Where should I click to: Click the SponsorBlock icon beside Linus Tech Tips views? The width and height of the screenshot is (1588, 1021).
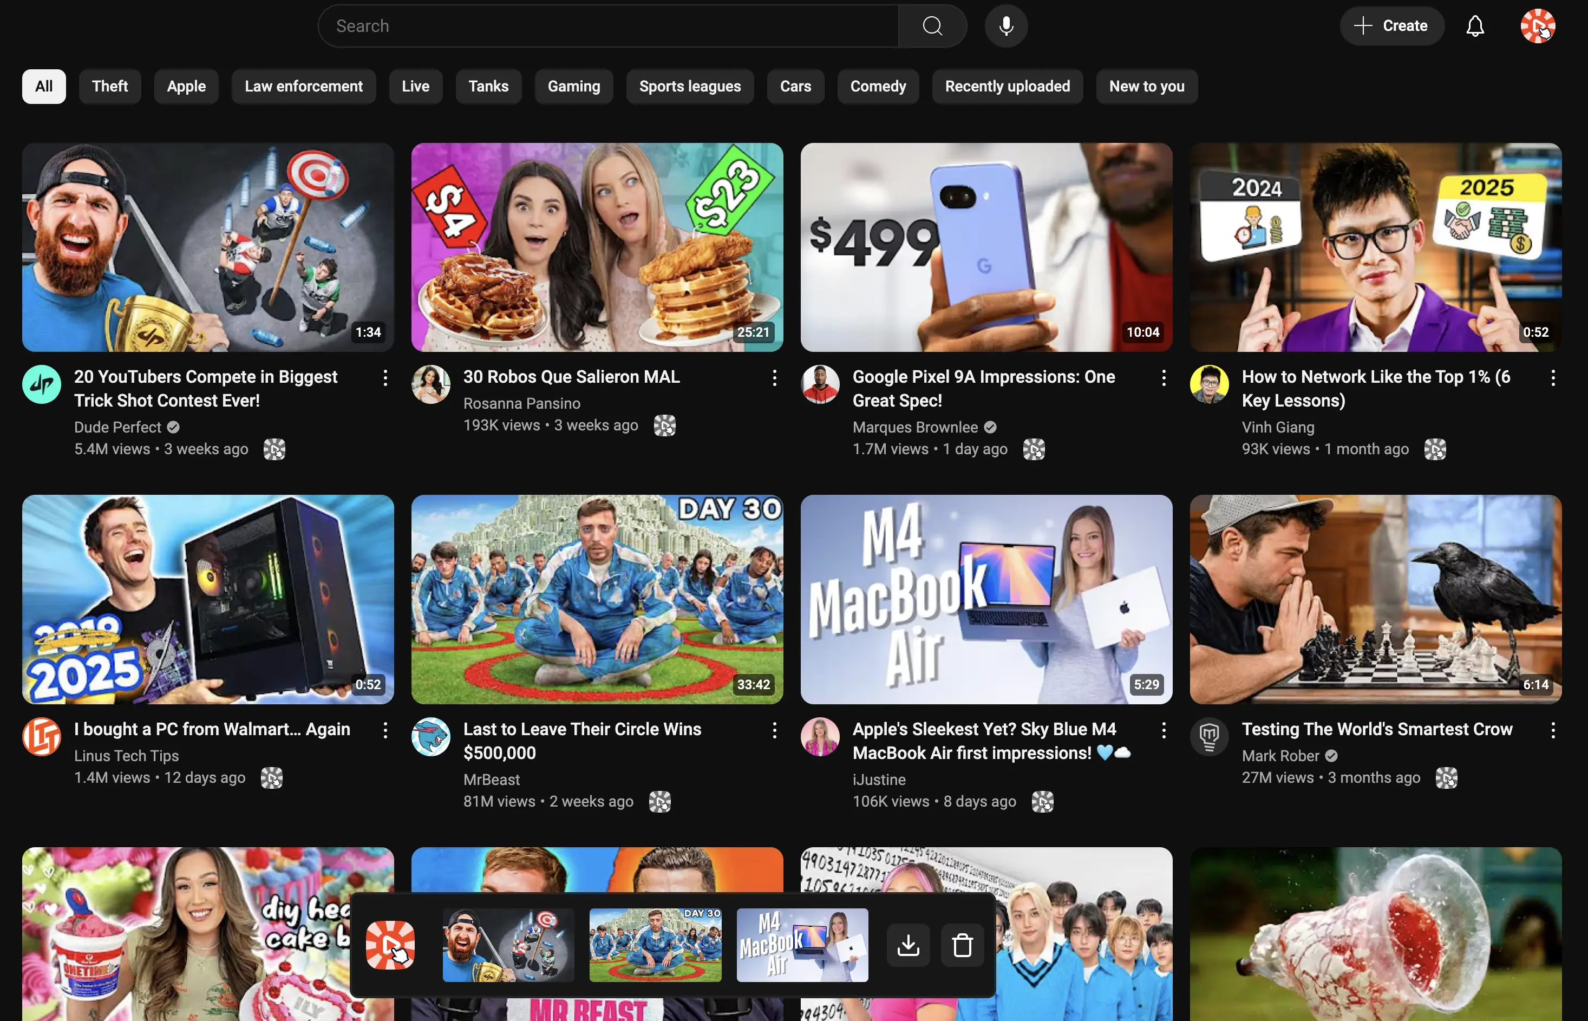(271, 778)
